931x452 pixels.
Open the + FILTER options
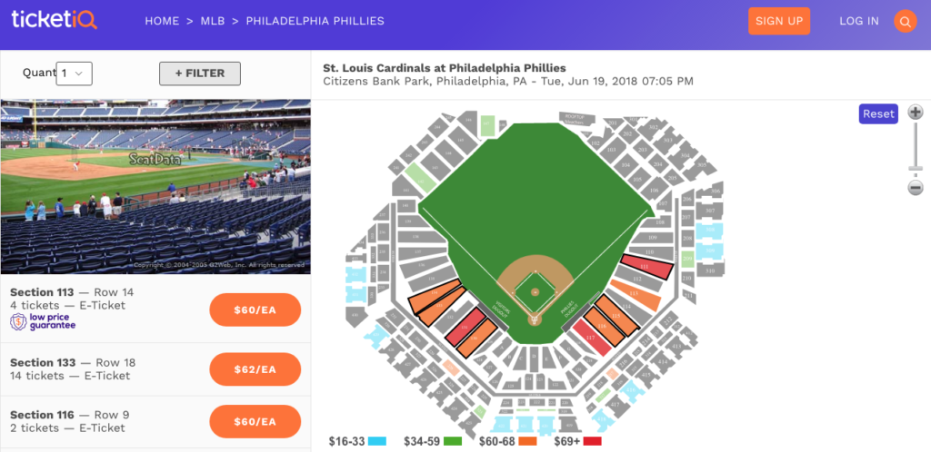[199, 74]
